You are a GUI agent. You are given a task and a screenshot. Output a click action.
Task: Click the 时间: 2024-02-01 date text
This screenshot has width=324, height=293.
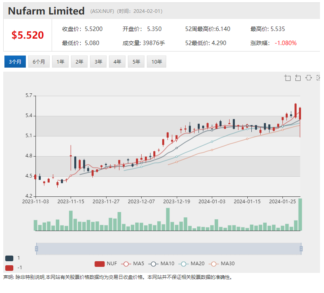coord(140,11)
